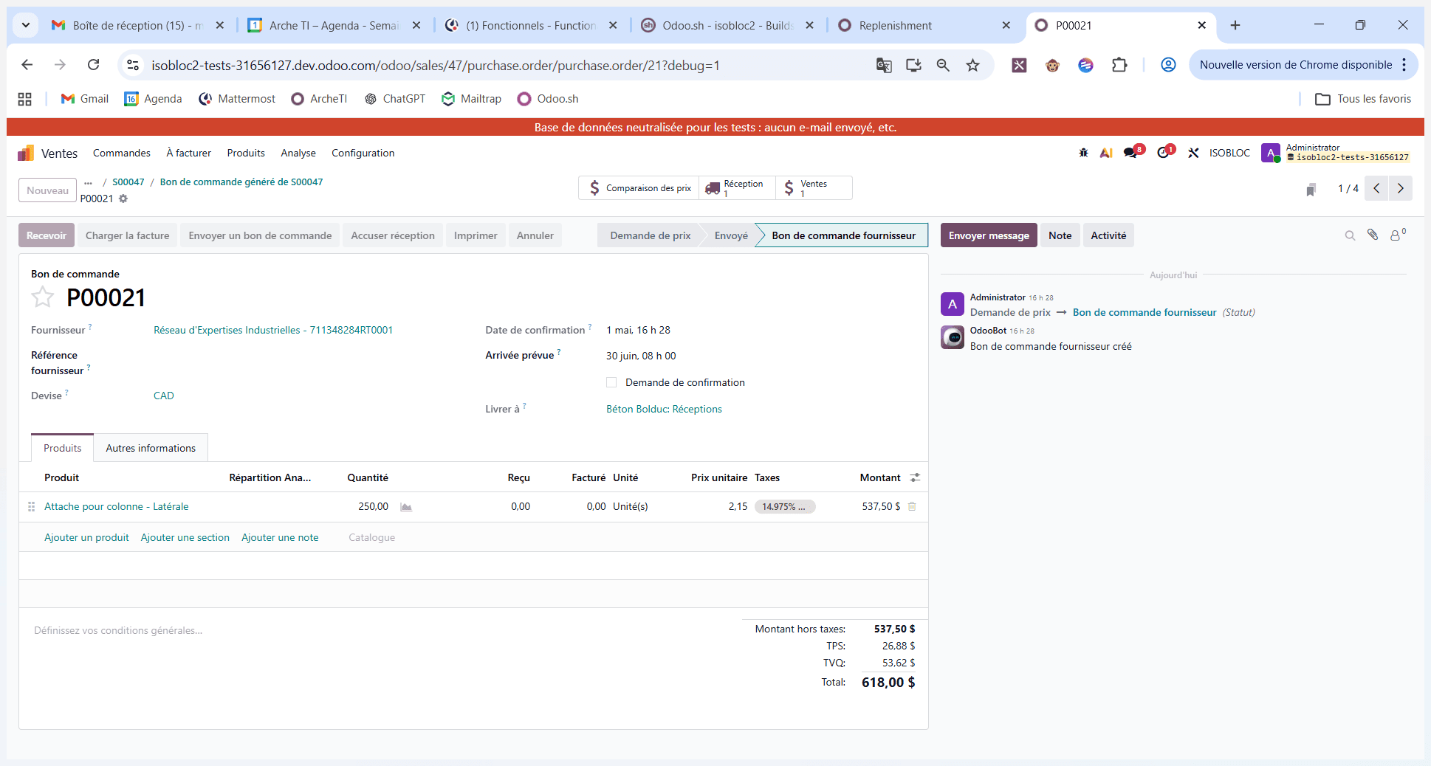1431x766 pixels.
Task: Go to the next record in the pager
Action: pos(1401,188)
